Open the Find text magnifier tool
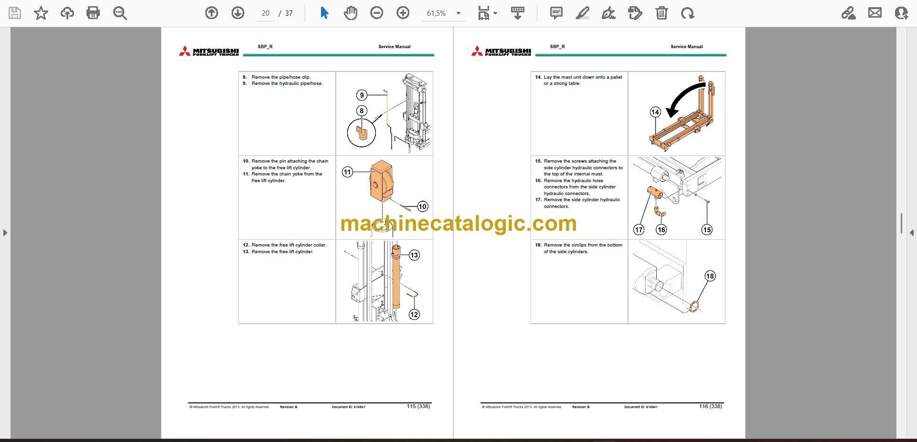This screenshot has height=442, width=917. (x=120, y=13)
